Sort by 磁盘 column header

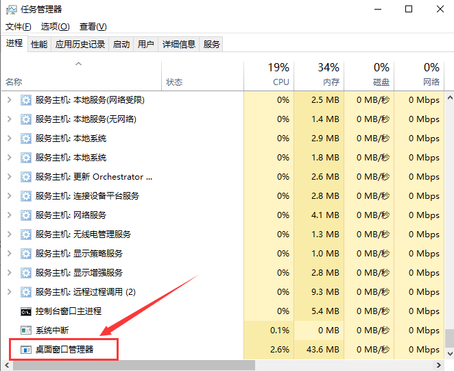pyautogui.click(x=369, y=76)
